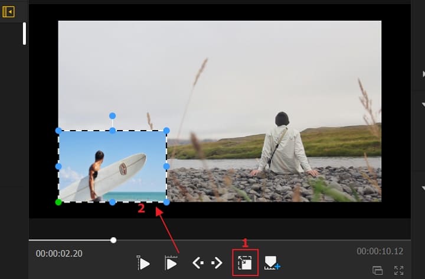Click the rotation handle above the overlay

(112, 116)
